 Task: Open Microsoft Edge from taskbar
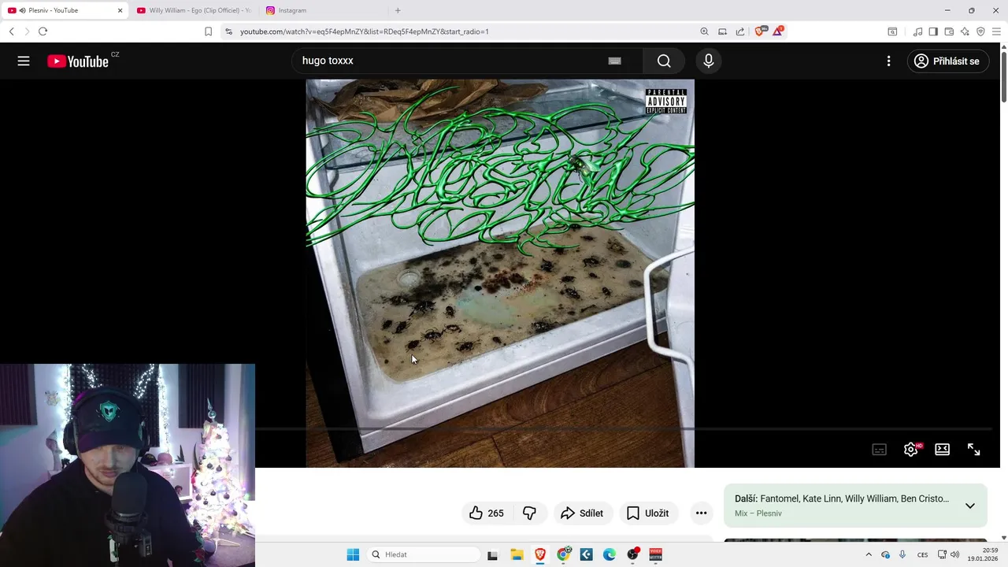point(610,554)
